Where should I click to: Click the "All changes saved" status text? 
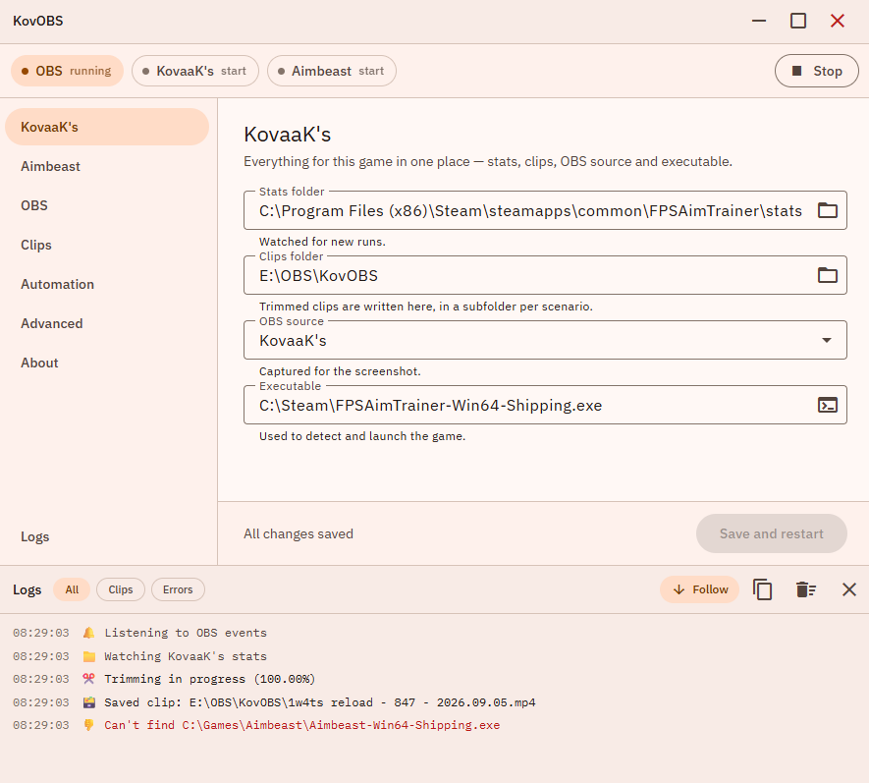click(299, 534)
